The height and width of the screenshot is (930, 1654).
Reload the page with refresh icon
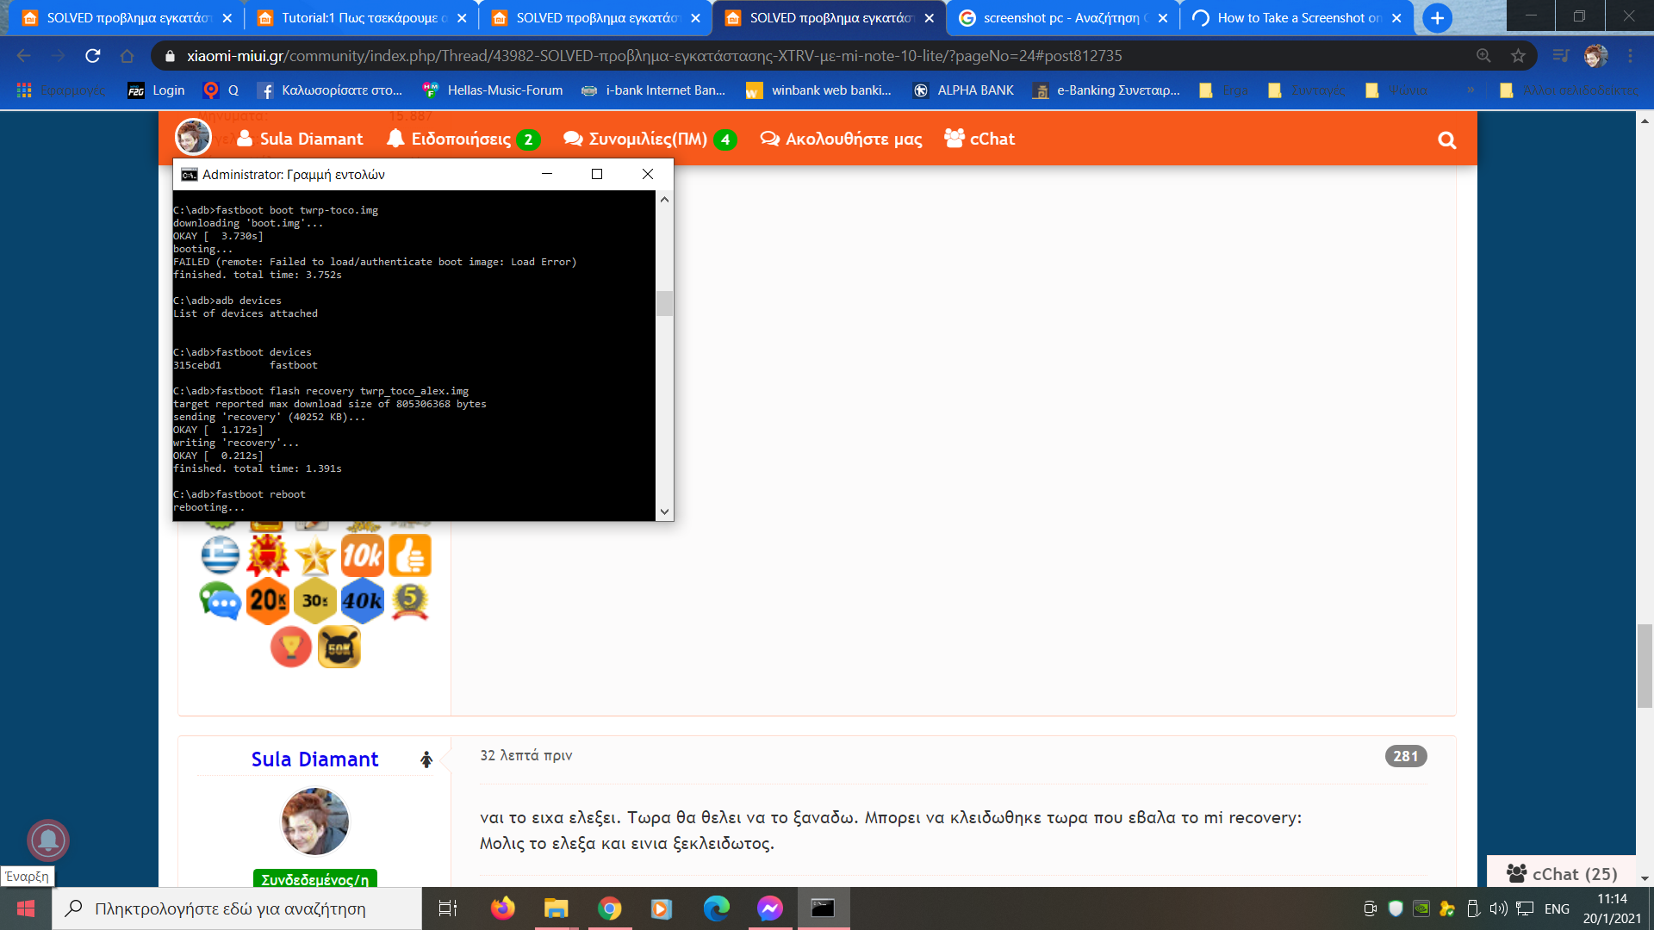[x=93, y=56]
